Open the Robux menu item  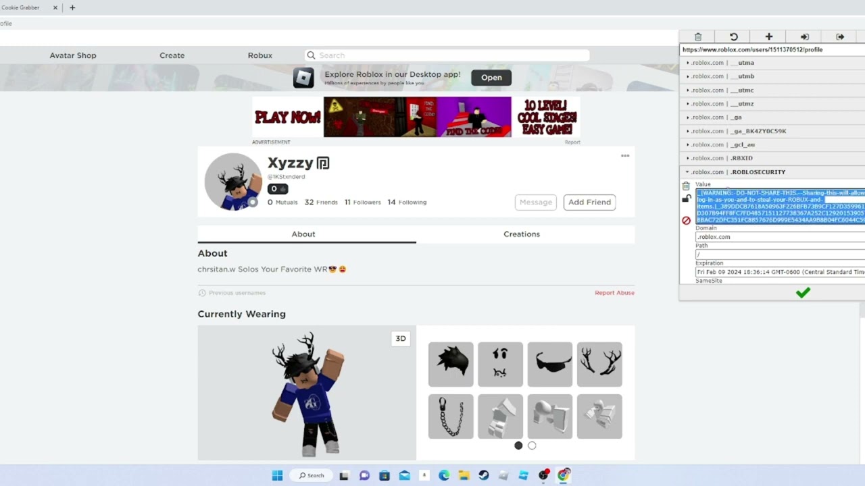(x=260, y=55)
